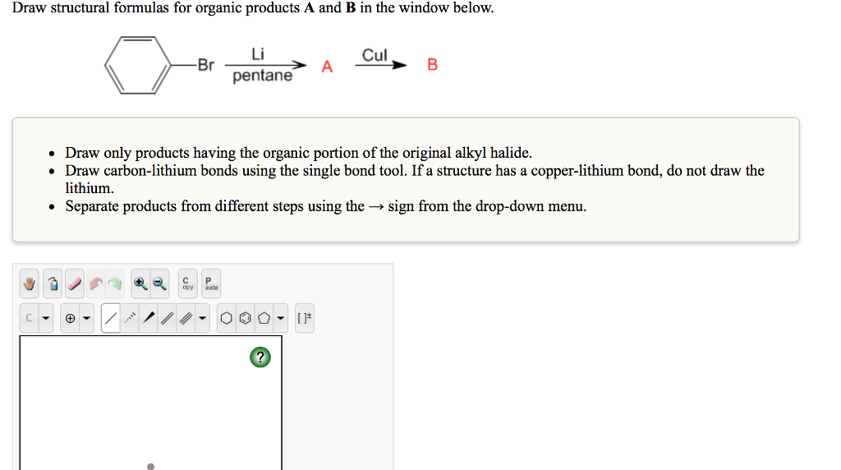Select the double bond tool
The height and width of the screenshot is (470, 841).
168,318
